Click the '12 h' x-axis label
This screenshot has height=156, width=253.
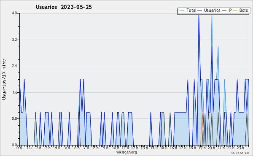(x=135, y=148)
